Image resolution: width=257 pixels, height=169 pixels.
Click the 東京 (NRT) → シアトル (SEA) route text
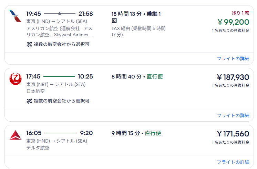click(56, 84)
